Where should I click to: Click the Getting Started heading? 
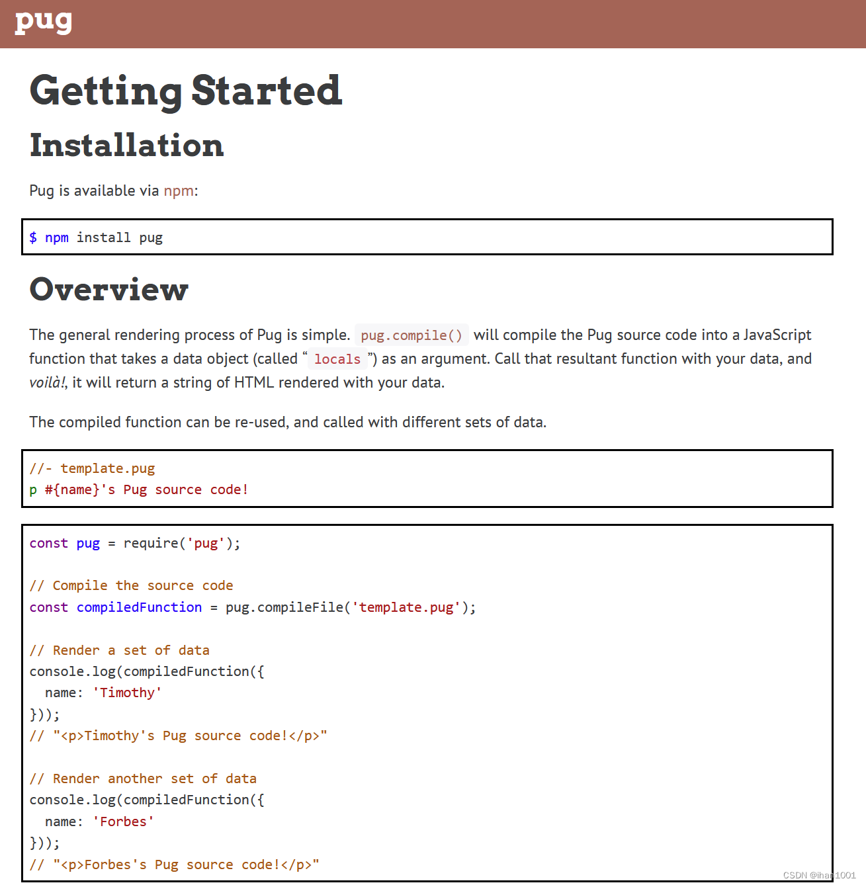click(186, 91)
